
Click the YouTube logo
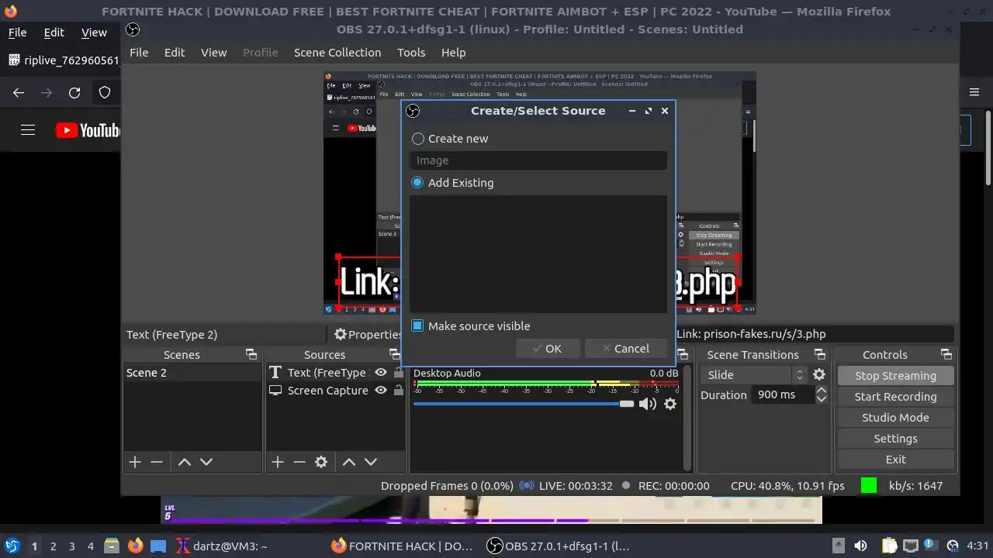(x=88, y=130)
